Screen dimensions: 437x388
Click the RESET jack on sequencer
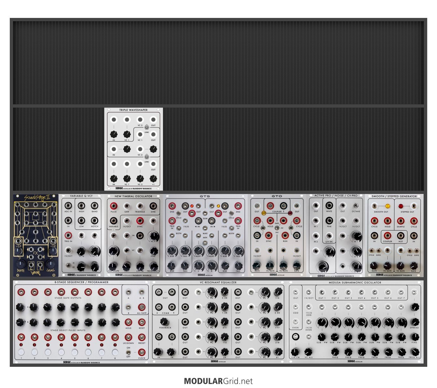[142, 322]
